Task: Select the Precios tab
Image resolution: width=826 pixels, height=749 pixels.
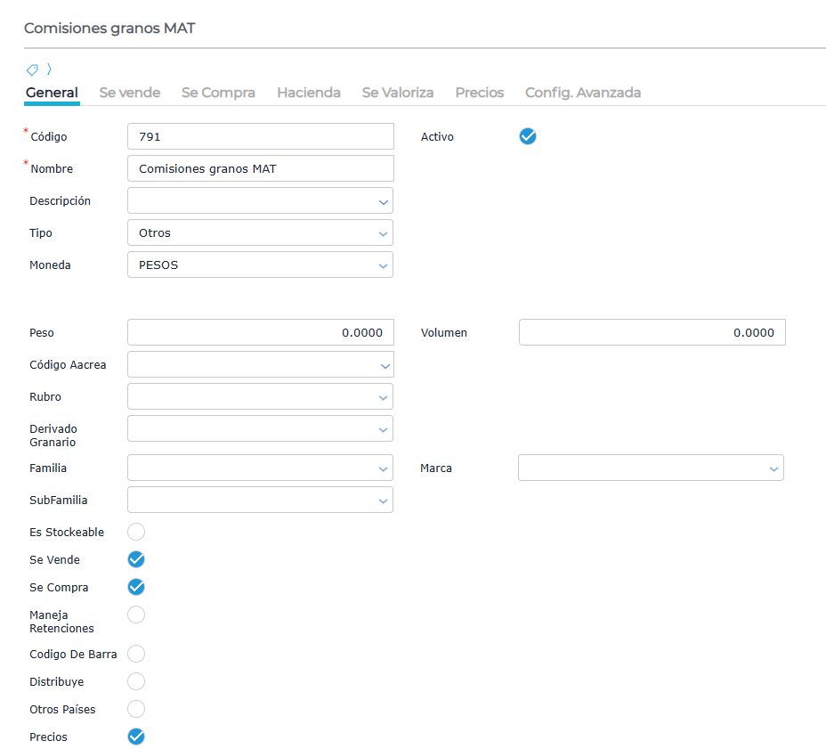Action: pyautogui.click(x=479, y=93)
